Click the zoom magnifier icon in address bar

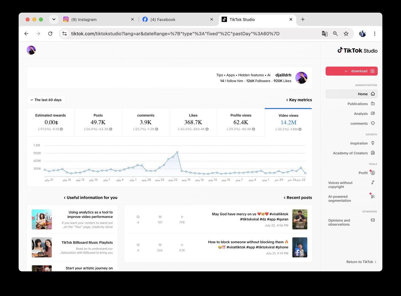(x=335, y=34)
